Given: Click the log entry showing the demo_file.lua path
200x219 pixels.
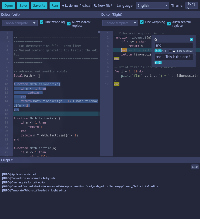Looking at the screenshot, I should coord(80,186).
